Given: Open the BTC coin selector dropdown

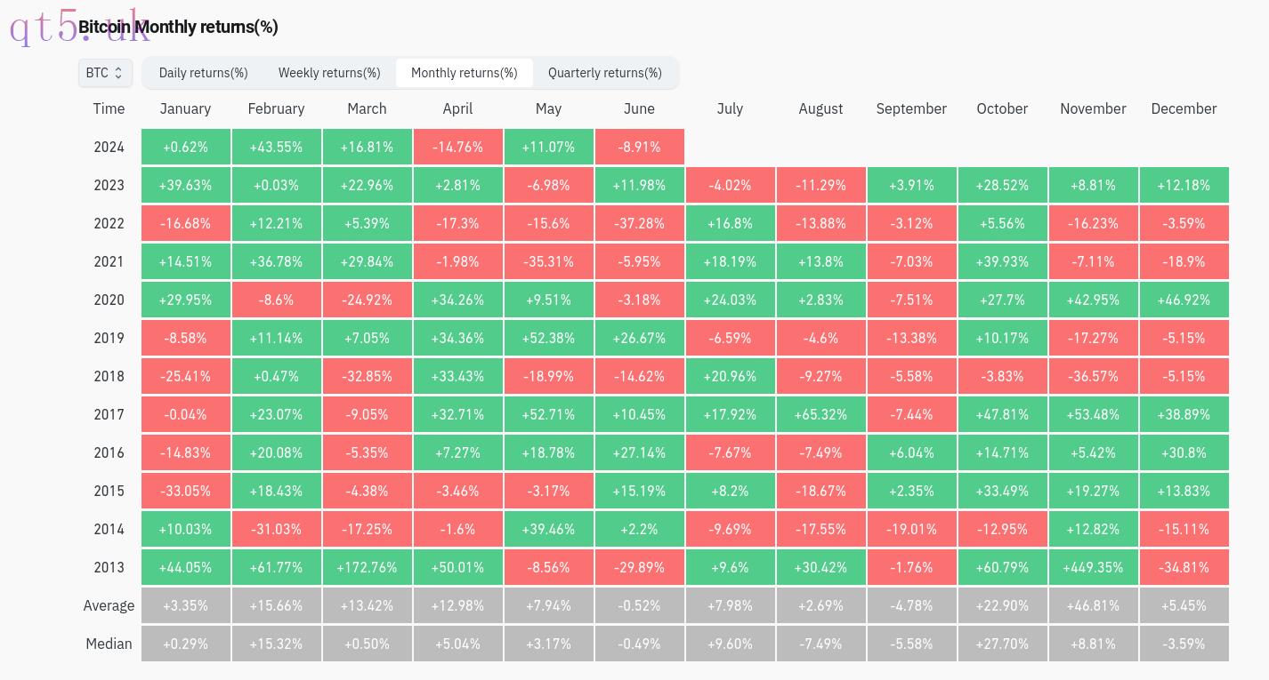Looking at the screenshot, I should [105, 73].
